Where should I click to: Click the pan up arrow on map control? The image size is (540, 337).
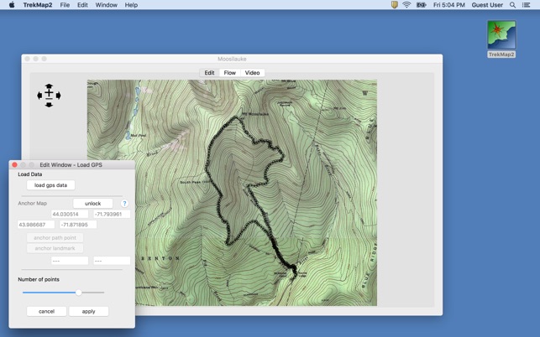click(49, 86)
